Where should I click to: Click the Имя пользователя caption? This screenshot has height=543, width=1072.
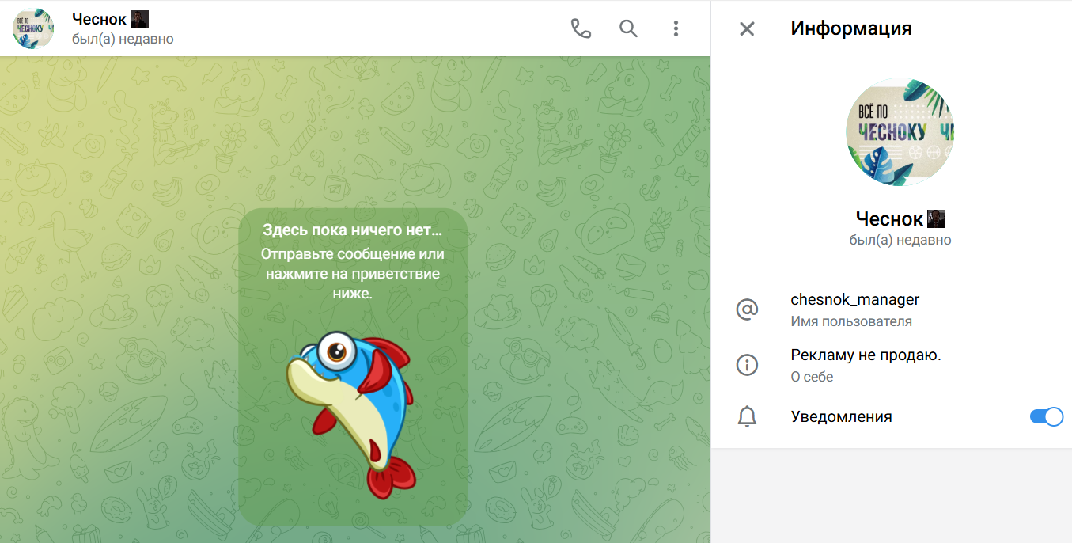(851, 321)
